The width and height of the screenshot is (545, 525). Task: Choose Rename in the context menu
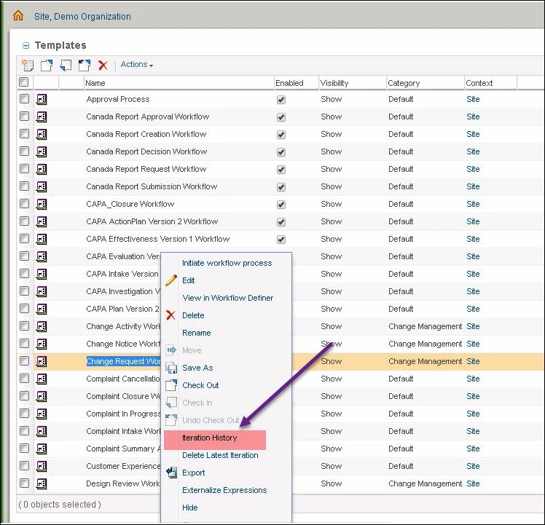[x=197, y=333]
